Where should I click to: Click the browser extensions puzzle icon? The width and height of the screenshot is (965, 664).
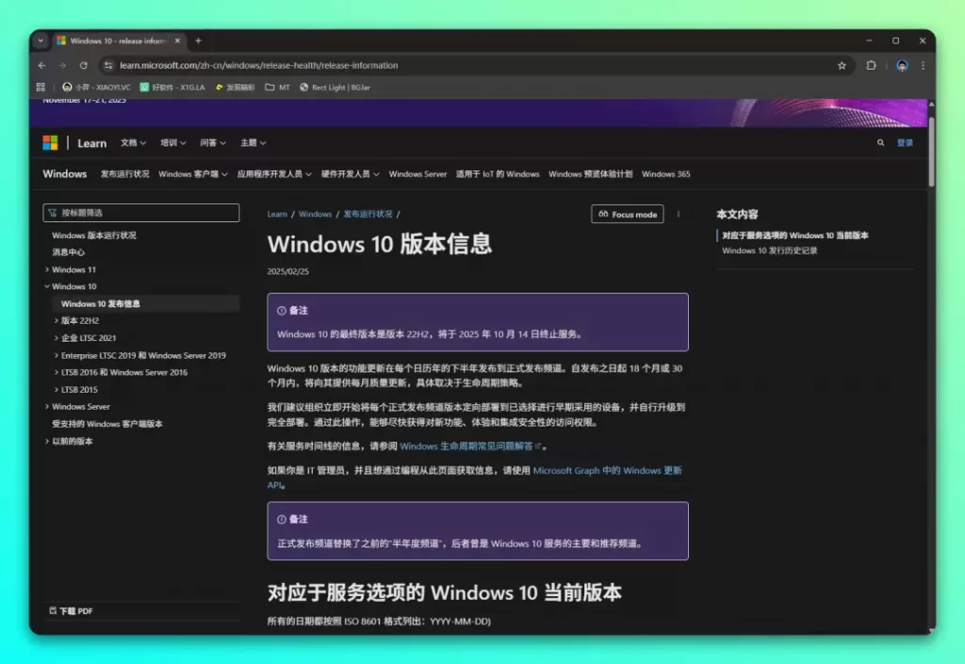point(871,65)
